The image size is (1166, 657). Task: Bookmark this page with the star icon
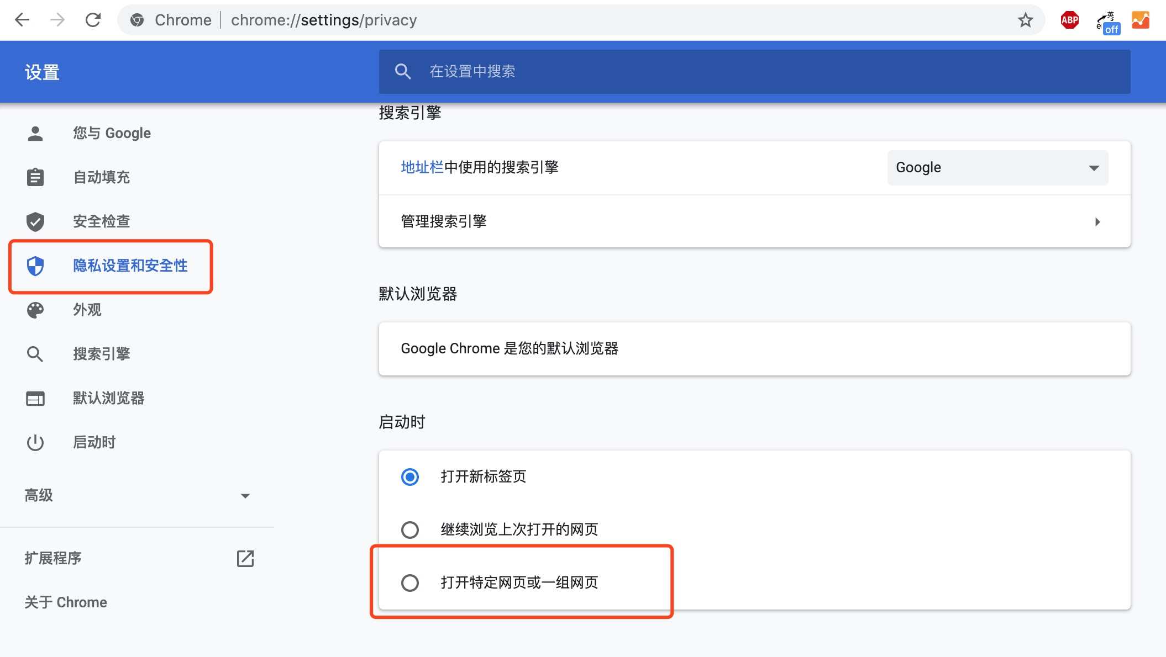pyautogui.click(x=1026, y=20)
